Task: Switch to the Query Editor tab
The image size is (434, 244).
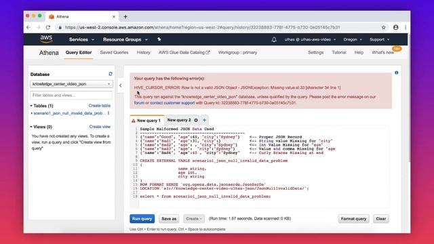Action: [x=79, y=53]
